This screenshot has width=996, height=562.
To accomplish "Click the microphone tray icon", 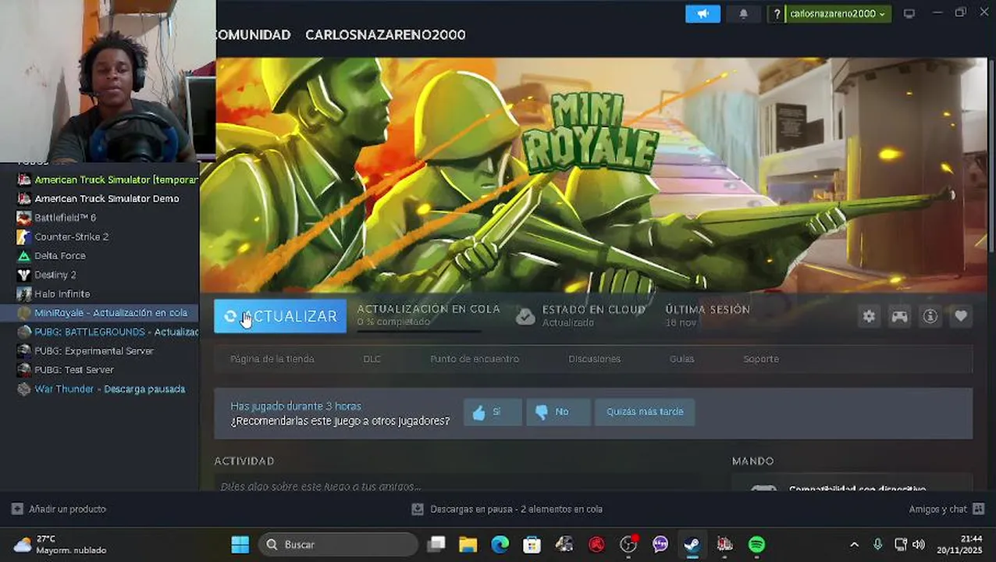I will (x=877, y=544).
